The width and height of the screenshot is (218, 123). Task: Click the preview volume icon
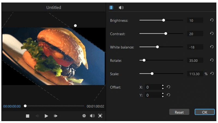92,116
